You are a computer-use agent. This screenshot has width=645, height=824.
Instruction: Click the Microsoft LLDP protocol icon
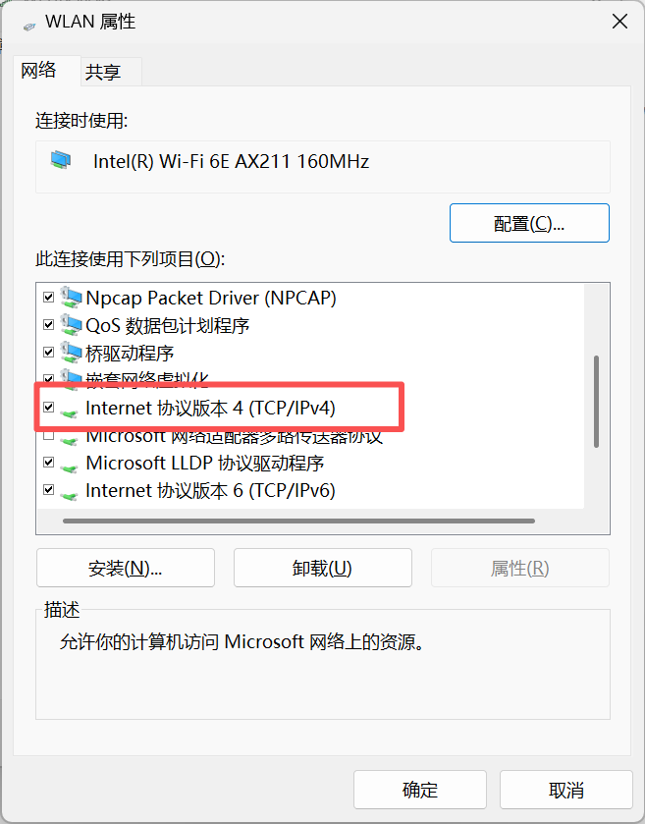[69, 467]
